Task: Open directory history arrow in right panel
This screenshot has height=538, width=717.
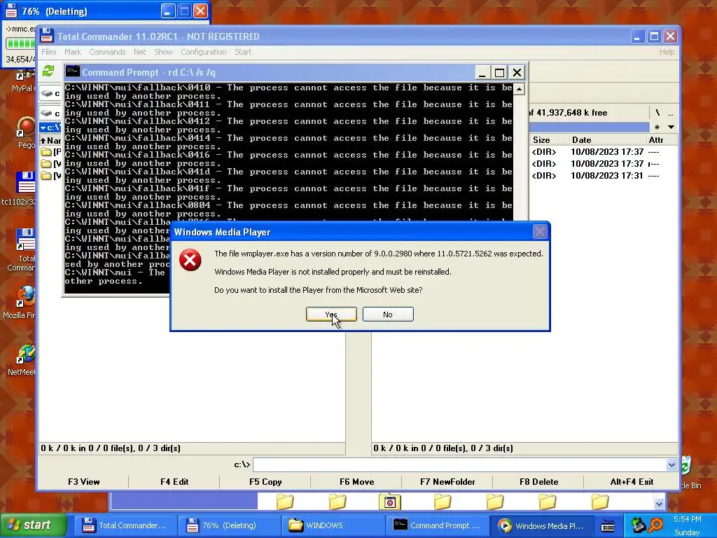Action: click(x=671, y=127)
